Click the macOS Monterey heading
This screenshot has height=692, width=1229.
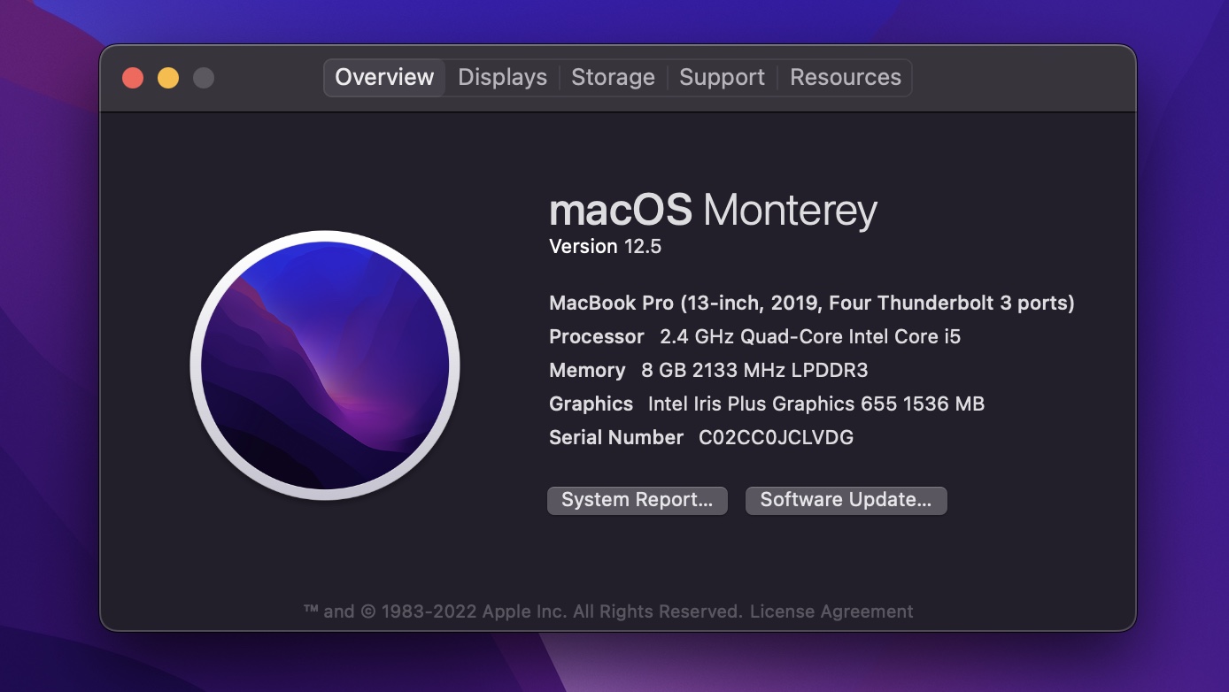coord(714,211)
